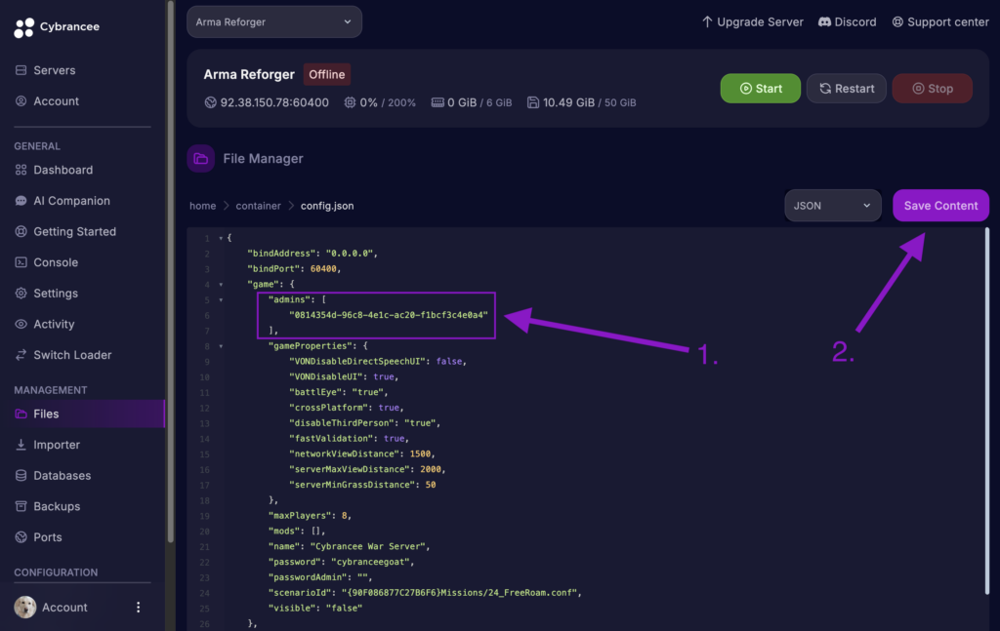Click the empty passwordAdmin value
The width and height of the screenshot is (1000, 631).
362,577
